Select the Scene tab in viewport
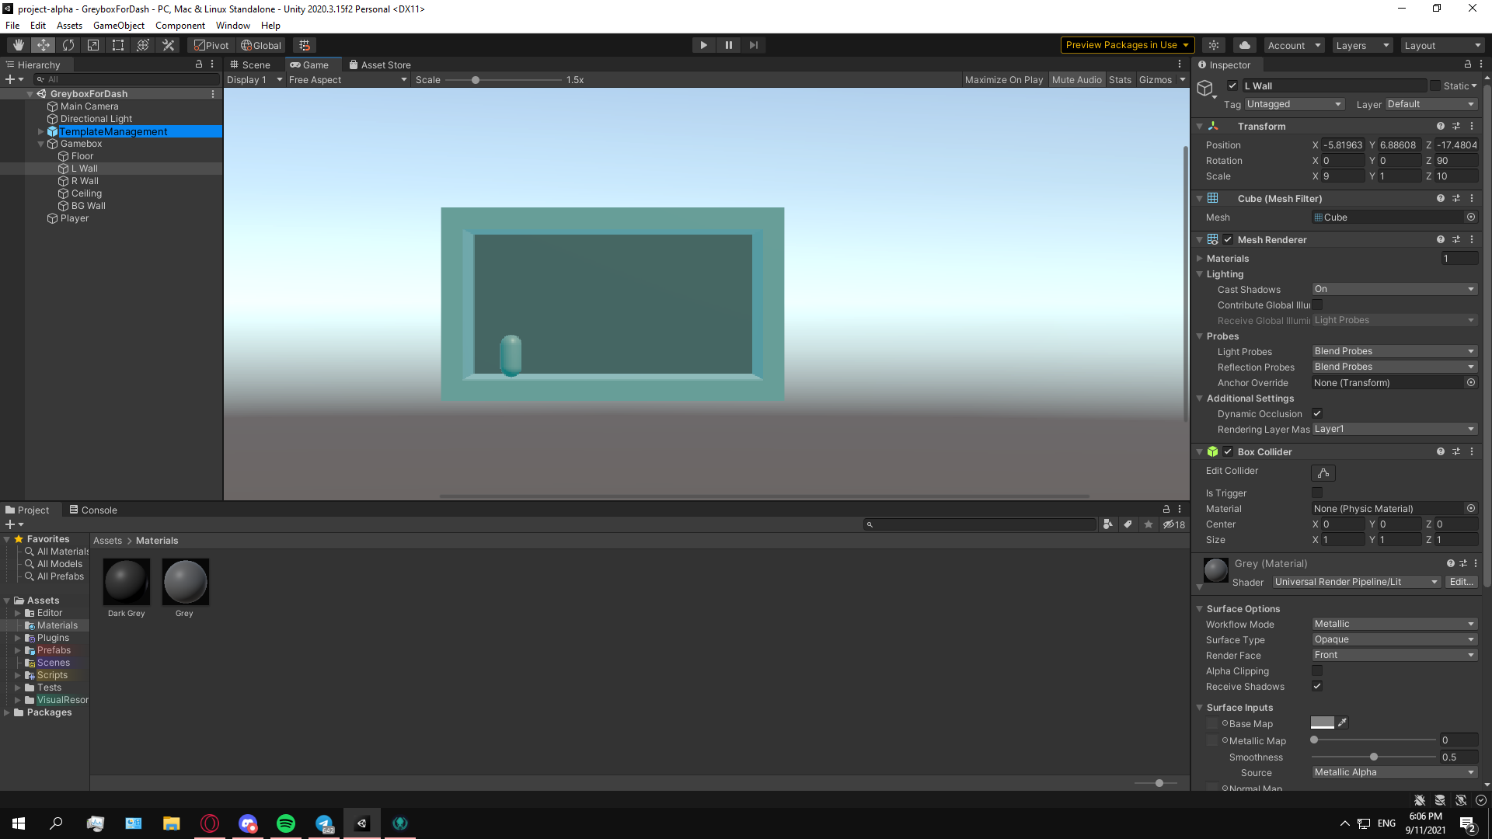1492x839 pixels. [253, 64]
